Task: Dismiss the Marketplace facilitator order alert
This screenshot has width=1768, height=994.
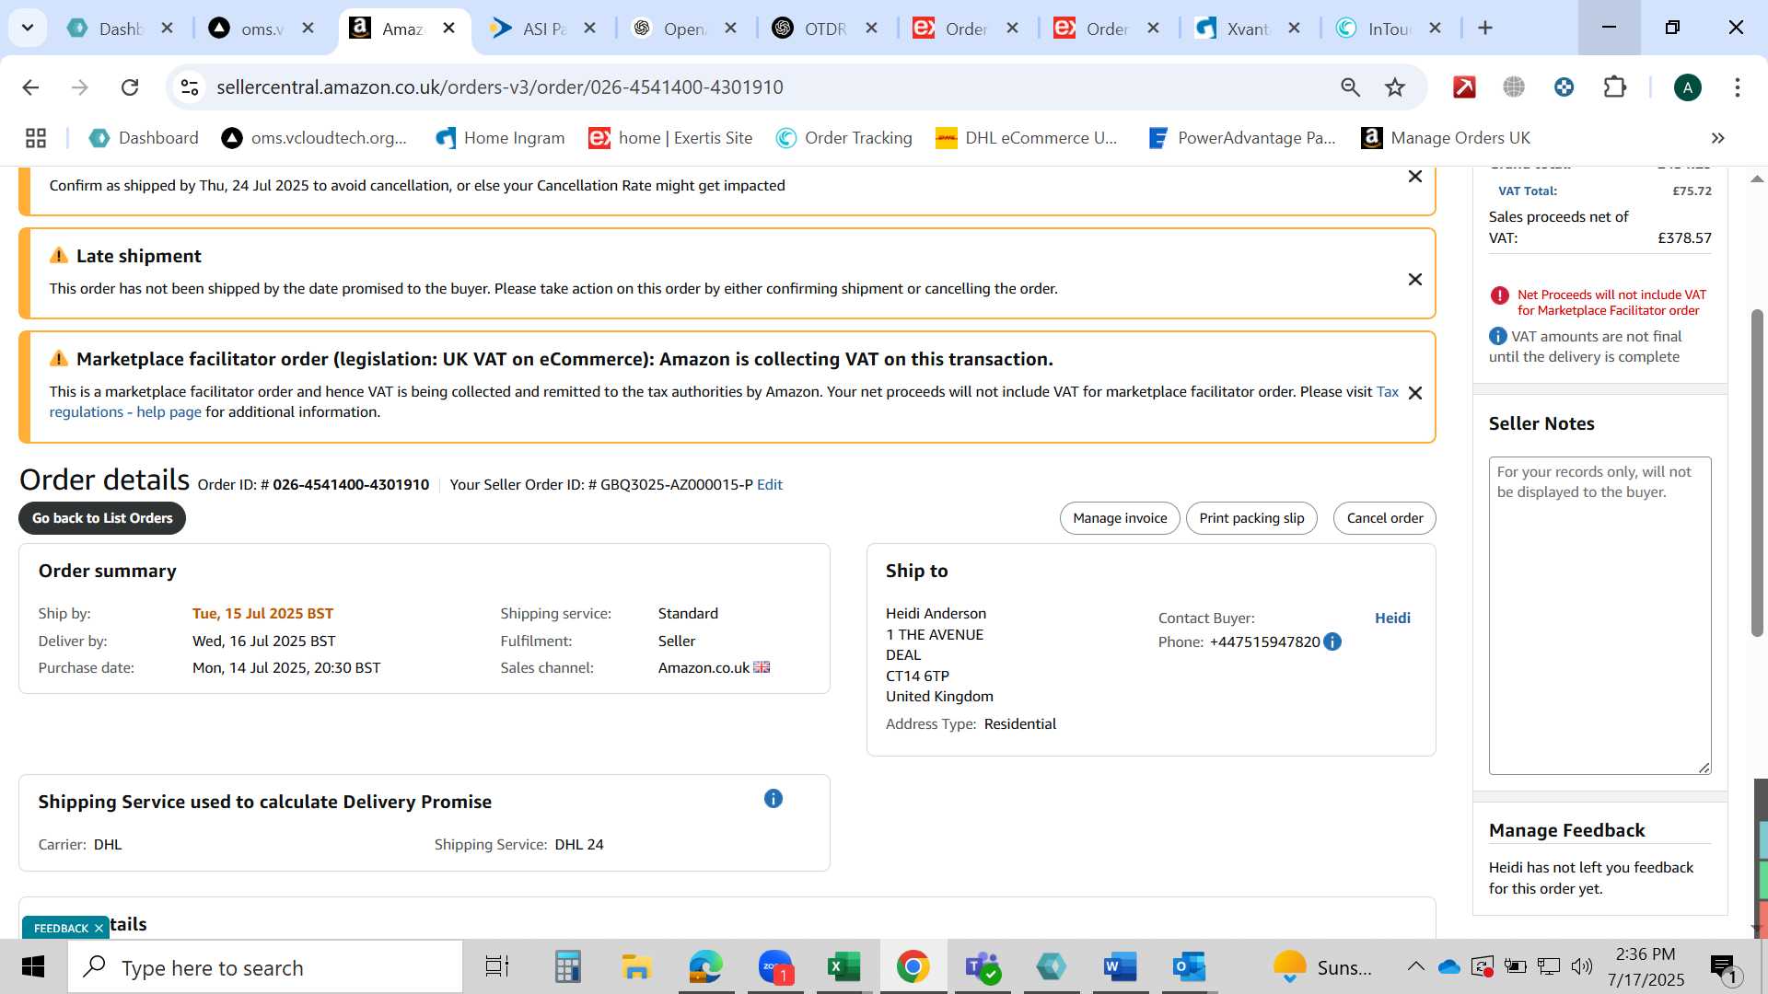Action: pyautogui.click(x=1415, y=393)
